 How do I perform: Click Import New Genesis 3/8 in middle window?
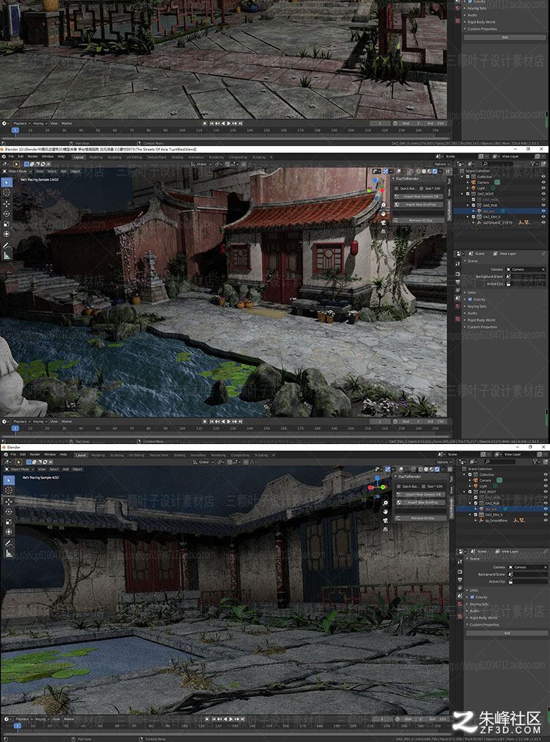tap(420, 197)
